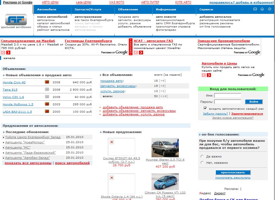Click the Уральский автобизнес logo
This screenshot has width=275, height=200.
[16, 21]
